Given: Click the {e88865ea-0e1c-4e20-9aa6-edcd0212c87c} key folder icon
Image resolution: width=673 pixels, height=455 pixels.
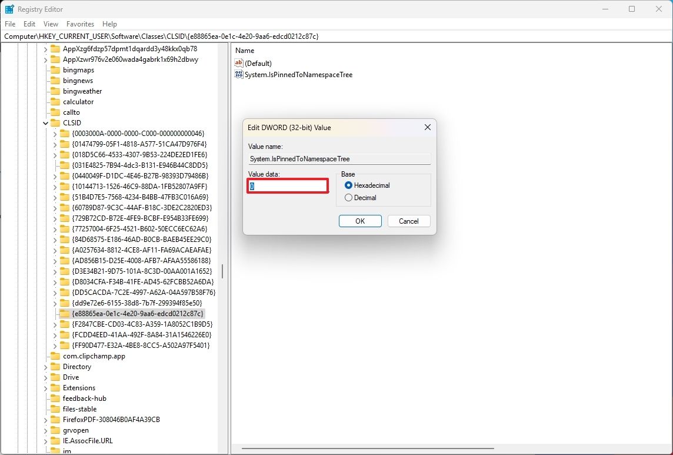Looking at the screenshot, I should coord(65,313).
